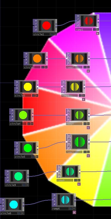Toggle display flag dot on ramp4
This screenshot has width=111, height=219.
pos(85,124)
